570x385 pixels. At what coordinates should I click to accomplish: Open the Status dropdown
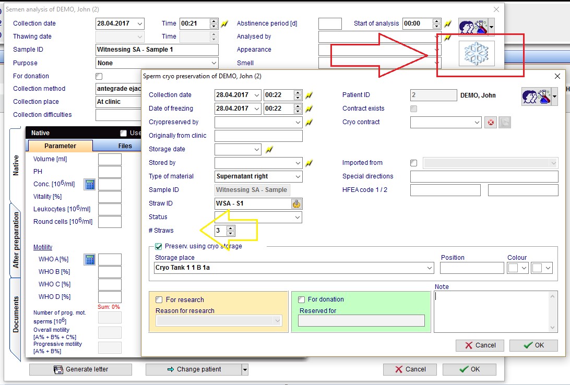pos(298,217)
